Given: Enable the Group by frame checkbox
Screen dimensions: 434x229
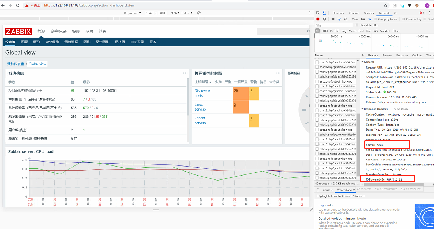Looking at the screenshot, I should [x=375, y=19].
